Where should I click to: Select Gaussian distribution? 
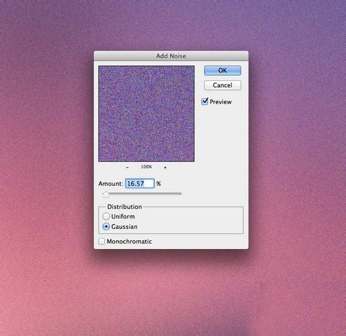[x=106, y=227]
